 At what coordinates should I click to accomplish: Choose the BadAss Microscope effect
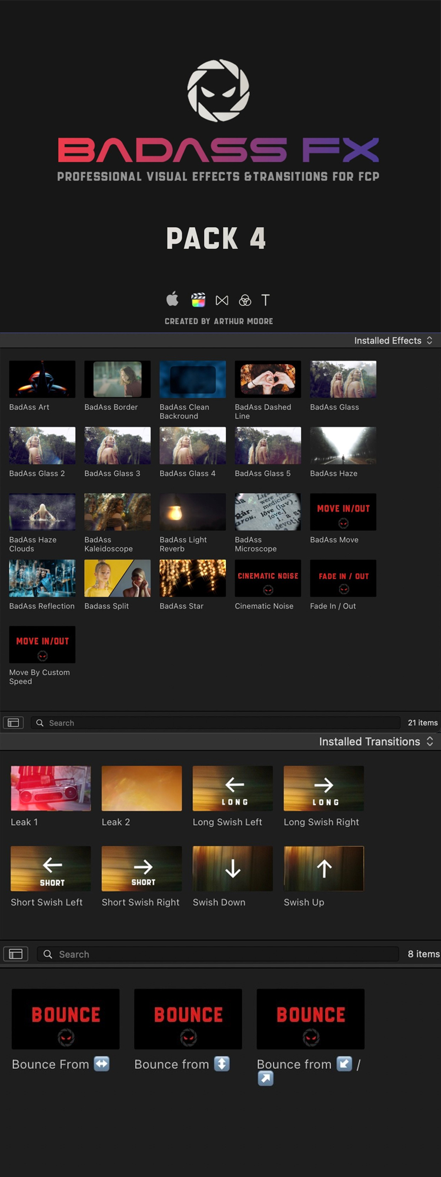point(268,512)
